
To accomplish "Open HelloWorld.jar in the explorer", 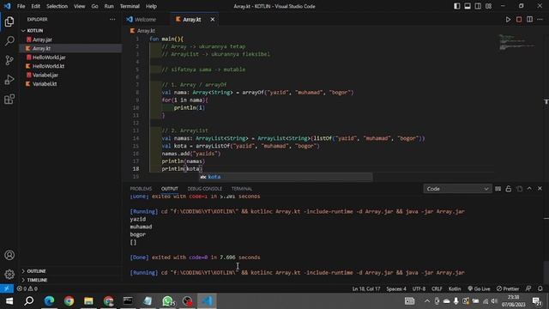I will [x=70, y=58].
